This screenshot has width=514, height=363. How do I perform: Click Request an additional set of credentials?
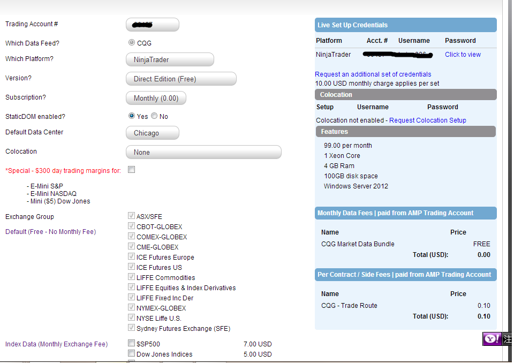pyautogui.click(x=373, y=74)
